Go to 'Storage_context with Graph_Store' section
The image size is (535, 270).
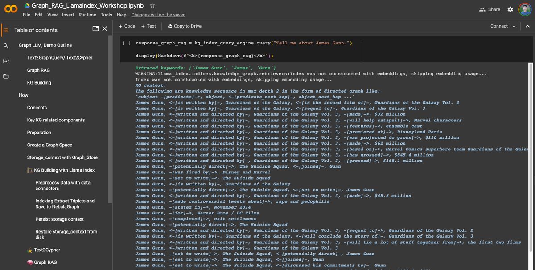pyautogui.click(x=62, y=157)
